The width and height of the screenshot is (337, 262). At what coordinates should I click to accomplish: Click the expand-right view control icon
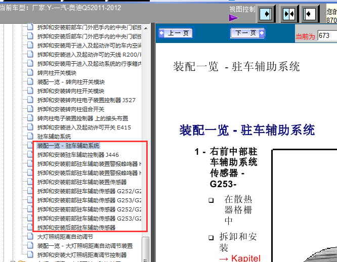(x=267, y=14)
